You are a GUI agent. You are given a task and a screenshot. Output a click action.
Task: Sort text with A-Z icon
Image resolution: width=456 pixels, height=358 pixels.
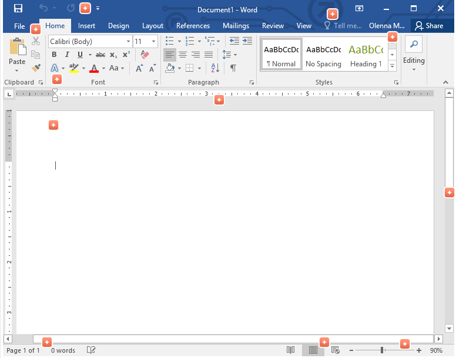coord(215,68)
